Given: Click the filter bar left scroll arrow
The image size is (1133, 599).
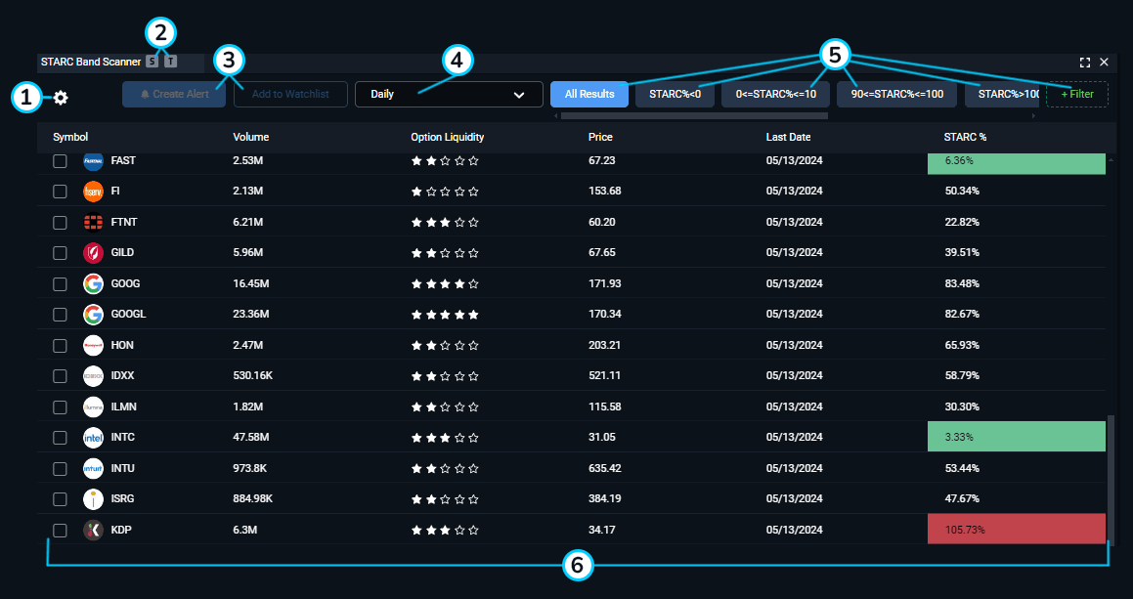Looking at the screenshot, I should point(555,115).
